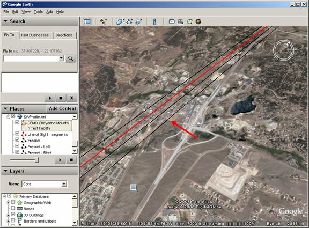Viewport: 309px width, 228px height.
Task: Toggle the Geographic Web layer checkbox
Action: click(x=13, y=202)
